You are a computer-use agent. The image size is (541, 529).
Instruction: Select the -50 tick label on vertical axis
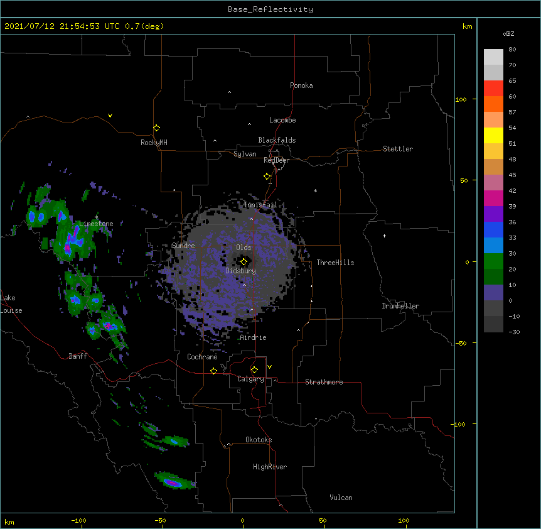[460, 343]
